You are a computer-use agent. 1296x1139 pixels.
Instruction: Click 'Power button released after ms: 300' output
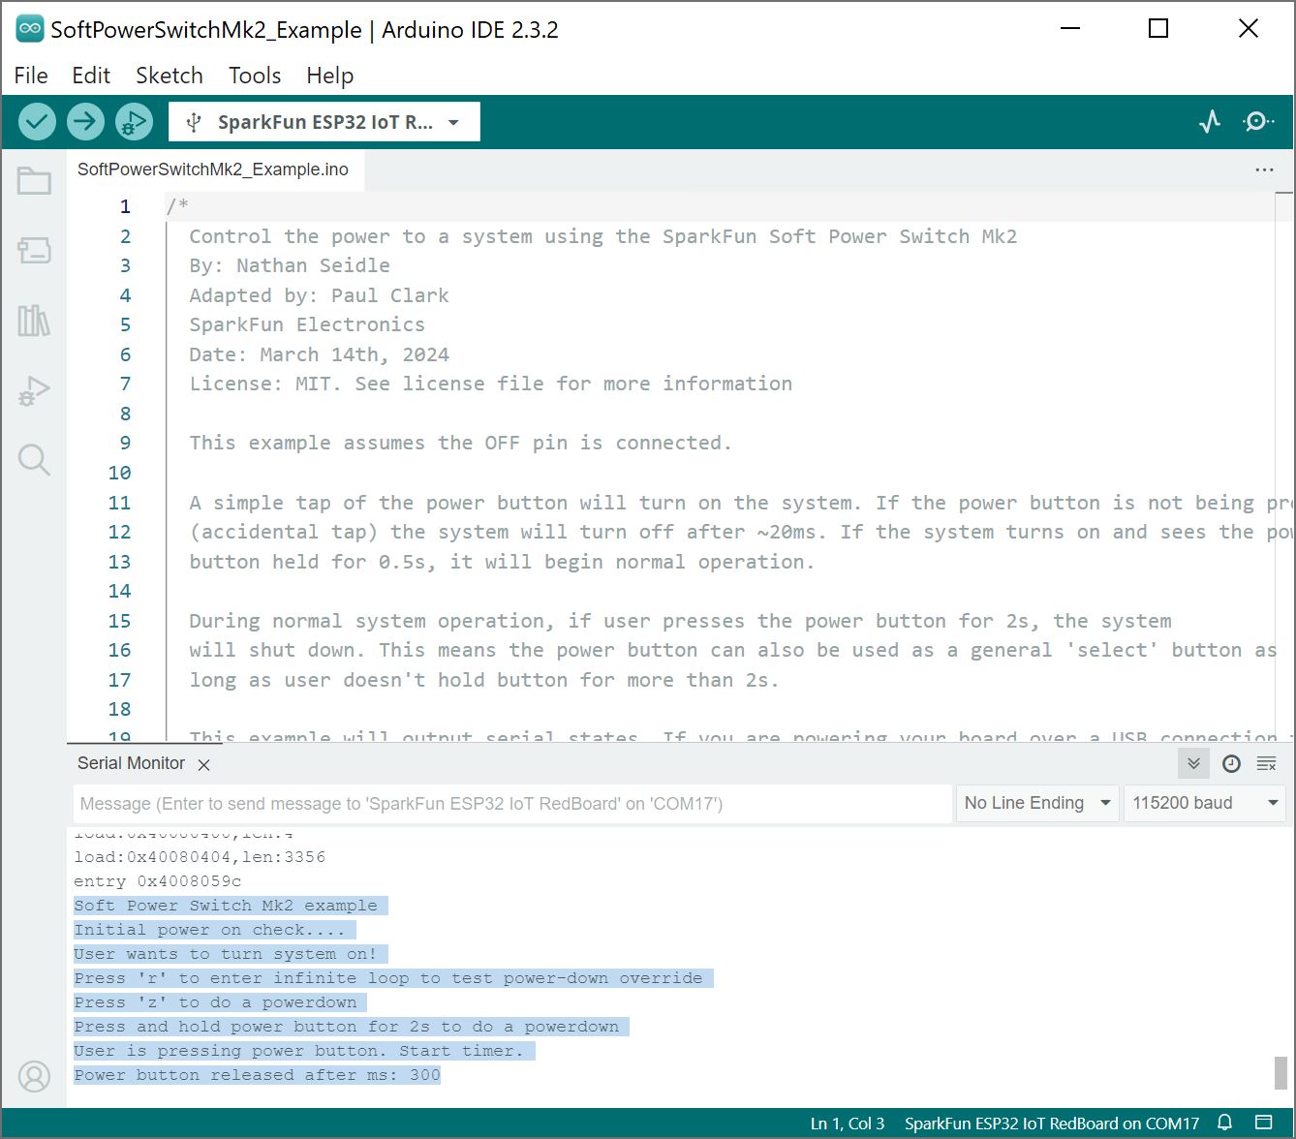258,1075
